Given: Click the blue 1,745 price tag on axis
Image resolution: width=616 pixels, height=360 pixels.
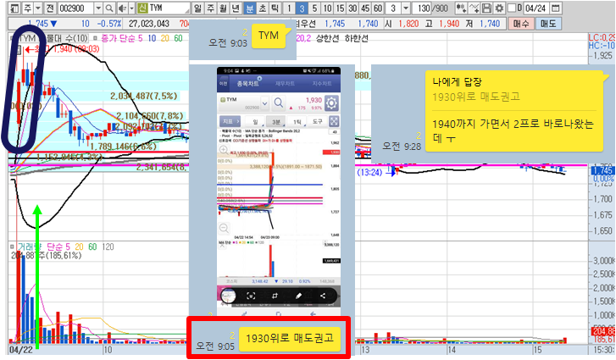Looking at the screenshot, I should (x=602, y=170).
